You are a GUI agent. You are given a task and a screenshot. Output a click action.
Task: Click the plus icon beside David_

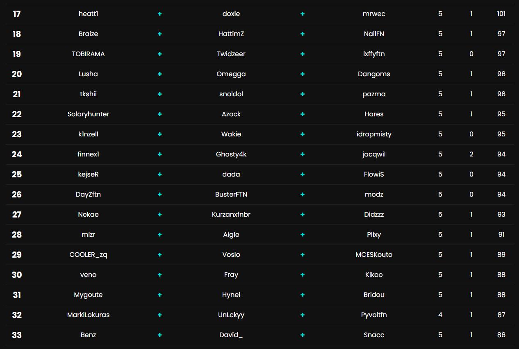303,335
